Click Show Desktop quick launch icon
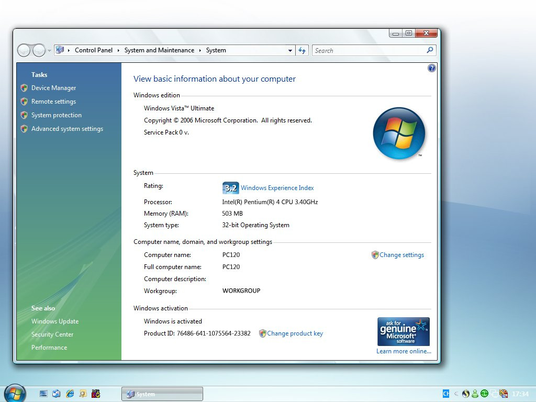The image size is (536, 402). [x=43, y=394]
